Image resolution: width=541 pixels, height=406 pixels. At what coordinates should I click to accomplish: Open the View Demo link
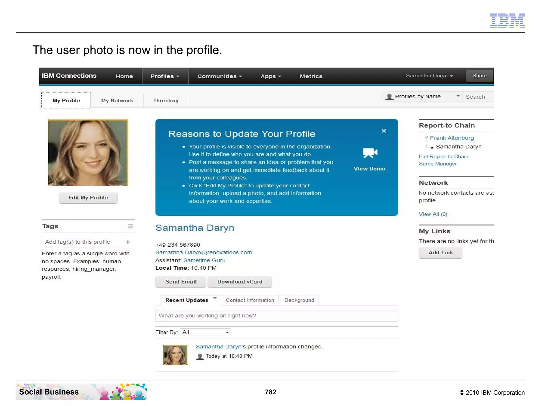click(370, 169)
